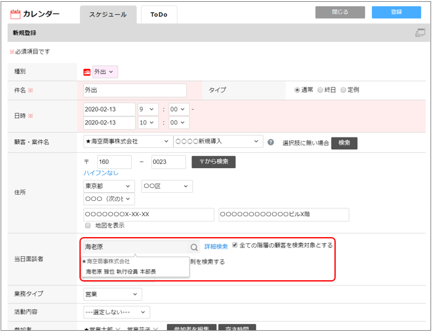Click ★海空商事株式会社 in the suggestion list
The image size is (433, 332).
pos(106,261)
